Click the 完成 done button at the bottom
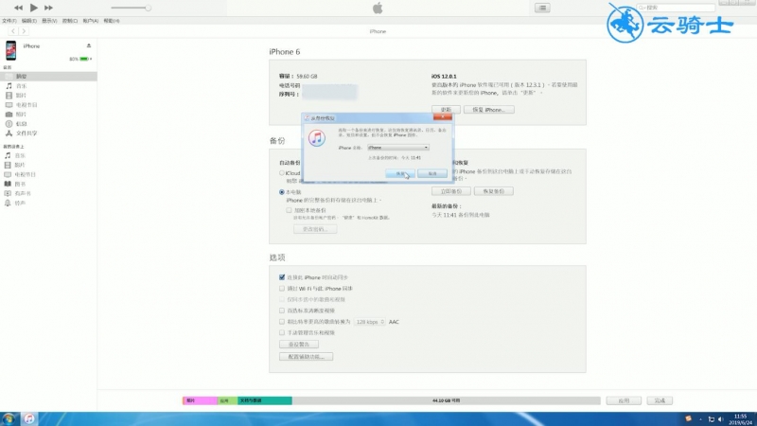Viewport: 757px width, 426px height. [x=660, y=400]
